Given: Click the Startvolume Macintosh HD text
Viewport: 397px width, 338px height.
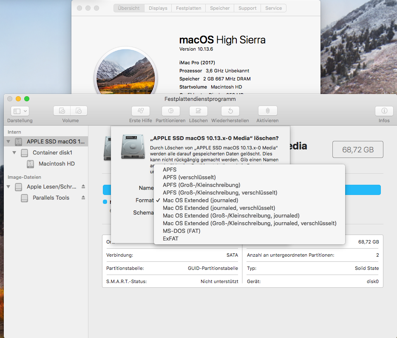Looking at the screenshot, I should tap(211, 87).
